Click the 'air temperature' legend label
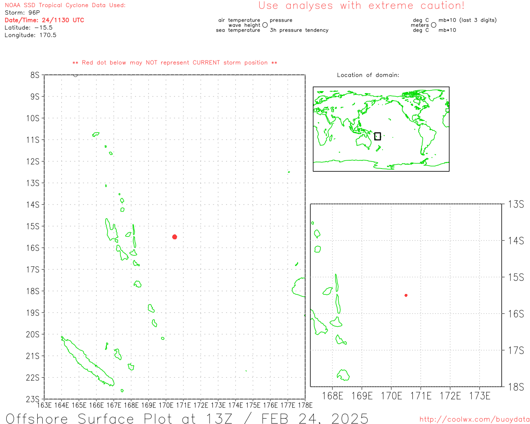The height and width of the screenshot is (424, 530). pyautogui.click(x=239, y=20)
